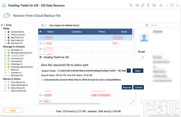Open the hamburger menu icon

[161, 5]
